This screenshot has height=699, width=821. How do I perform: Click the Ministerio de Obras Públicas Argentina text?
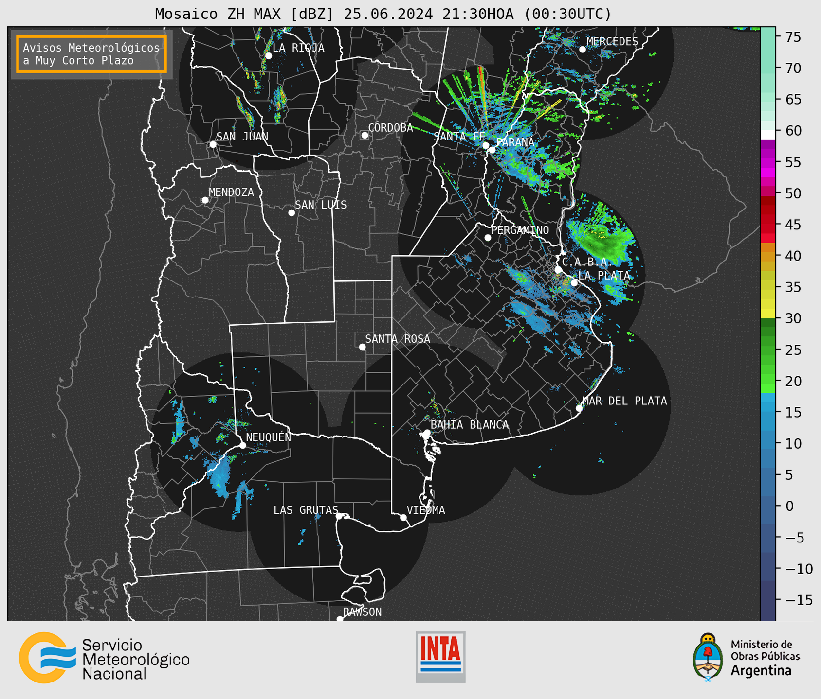coord(765,658)
